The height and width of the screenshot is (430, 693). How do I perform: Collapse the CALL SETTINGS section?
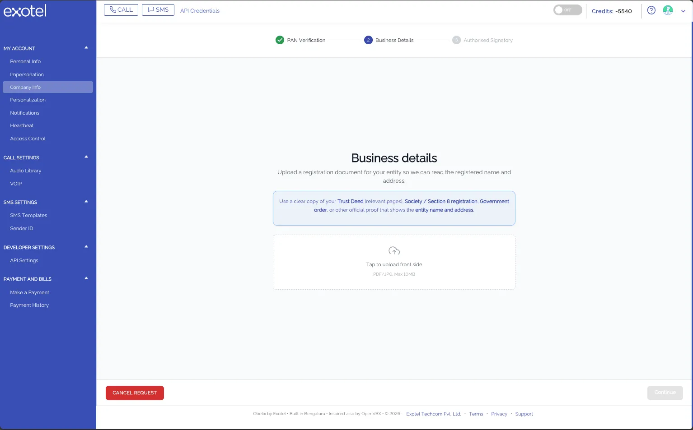pos(86,157)
